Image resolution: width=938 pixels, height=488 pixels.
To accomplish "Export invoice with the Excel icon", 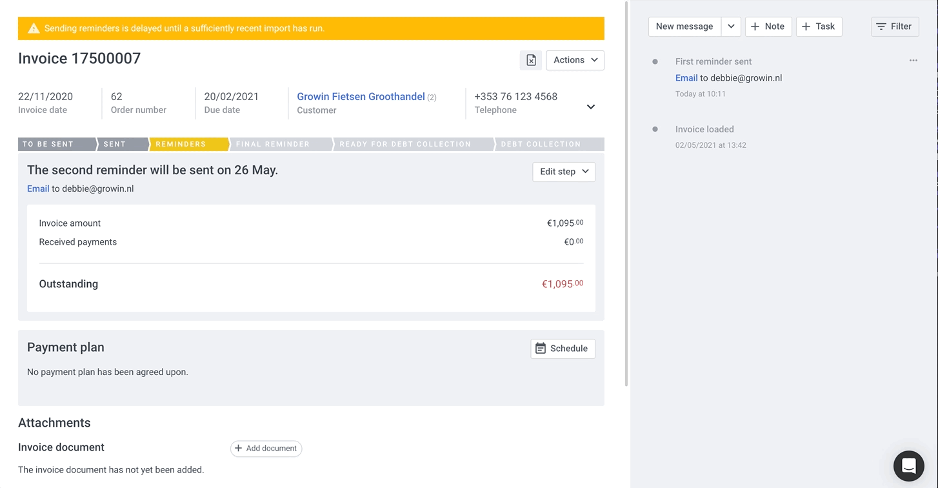I will (530, 60).
